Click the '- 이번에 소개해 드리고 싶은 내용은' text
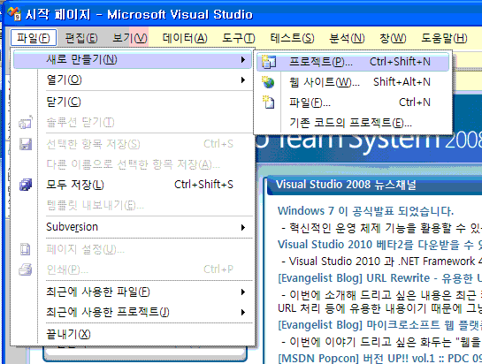482x364 pixels. pos(381,295)
